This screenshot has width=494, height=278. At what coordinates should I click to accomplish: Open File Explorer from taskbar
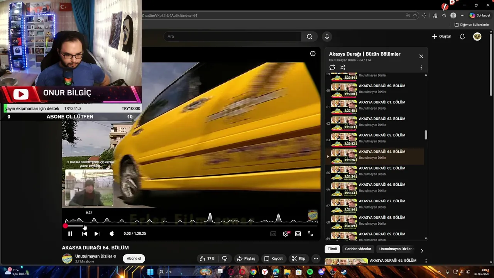287,272
